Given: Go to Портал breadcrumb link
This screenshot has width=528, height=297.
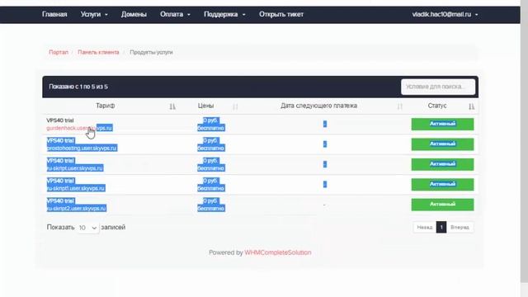Looking at the screenshot, I should (x=59, y=52).
